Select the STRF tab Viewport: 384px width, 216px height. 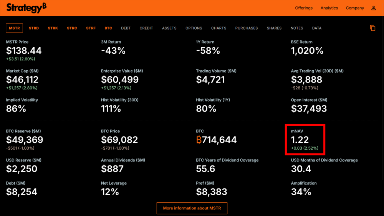(91, 28)
